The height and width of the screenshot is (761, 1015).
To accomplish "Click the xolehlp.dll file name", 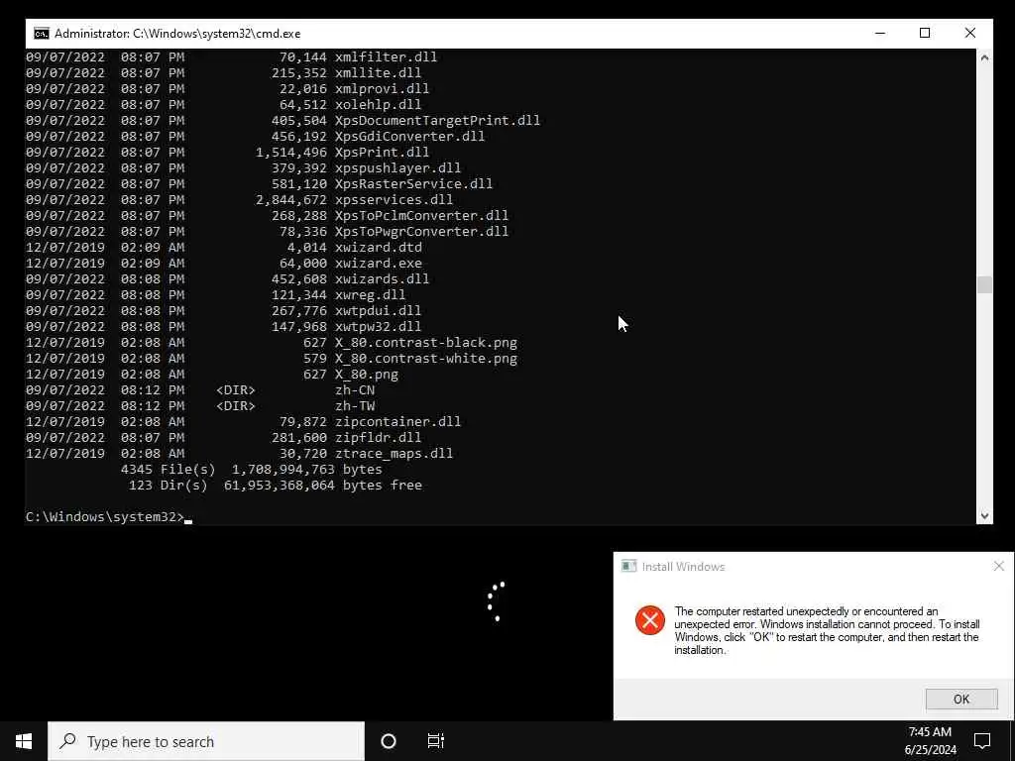I will tap(378, 104).
